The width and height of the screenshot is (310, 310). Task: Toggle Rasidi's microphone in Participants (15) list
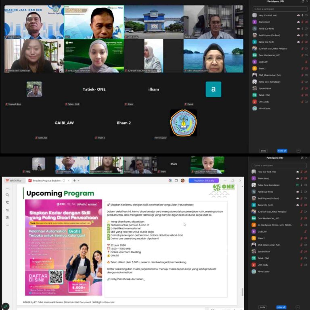pyautogui.click(x=302, y=29)
